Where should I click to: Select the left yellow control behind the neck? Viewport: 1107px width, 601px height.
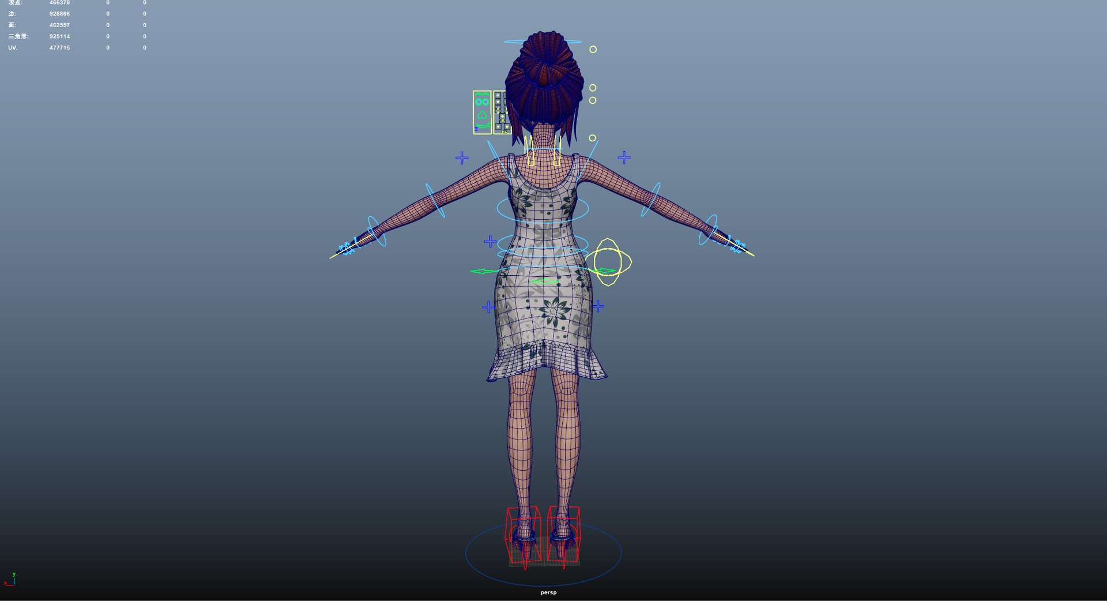click(530, 151)
